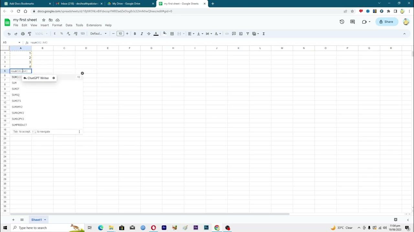This screenshot has height=232, width=414.
Task: Open the Sheet1 tab dropdown arrow
Action: (45, 220)
